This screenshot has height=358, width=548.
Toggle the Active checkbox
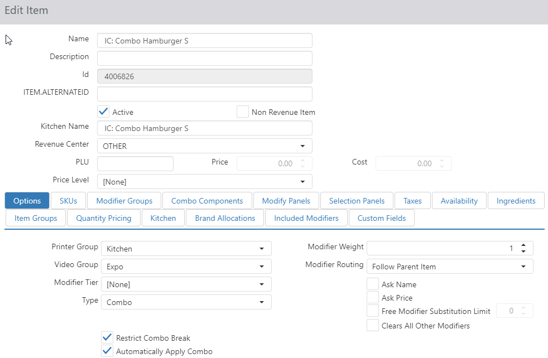(x=103, y=112)
